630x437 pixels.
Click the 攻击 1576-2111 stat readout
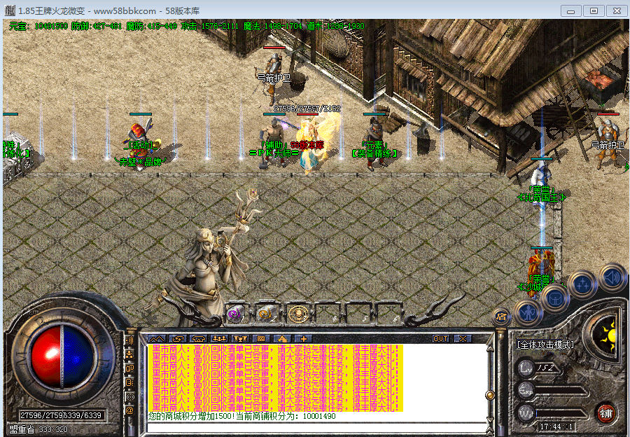[210, 26]
